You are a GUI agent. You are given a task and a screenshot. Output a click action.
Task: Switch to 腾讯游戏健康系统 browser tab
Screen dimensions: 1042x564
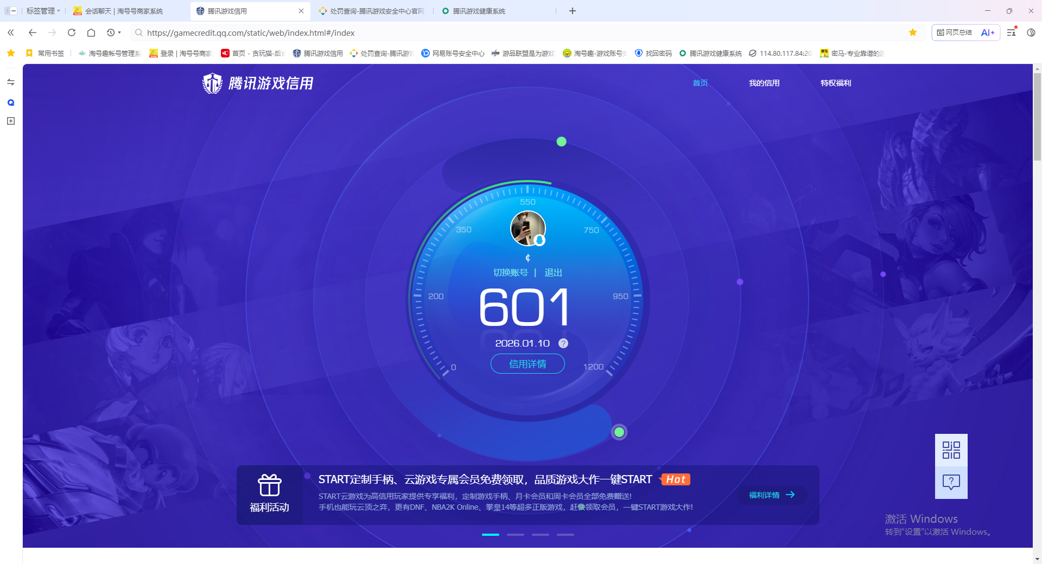tap(479, 11)
